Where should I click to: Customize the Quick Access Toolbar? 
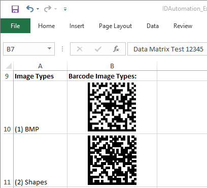click(65, 9)
